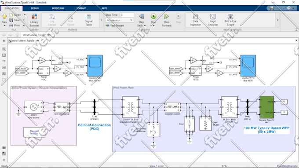Click the up to parent arrow
The width and height of the screenshot is (299, 168).
[17, 35]
